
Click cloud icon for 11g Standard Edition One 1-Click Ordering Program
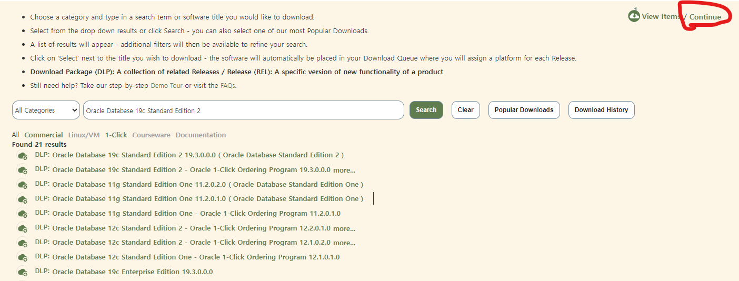pyautogui.click(x=22, y=214)
